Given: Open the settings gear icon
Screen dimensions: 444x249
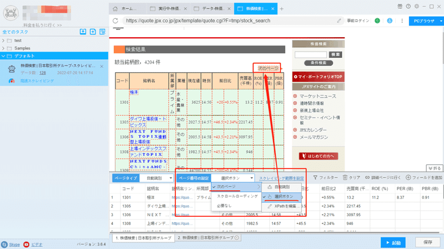Looking at the screenshot, I should tap(417, 6).
